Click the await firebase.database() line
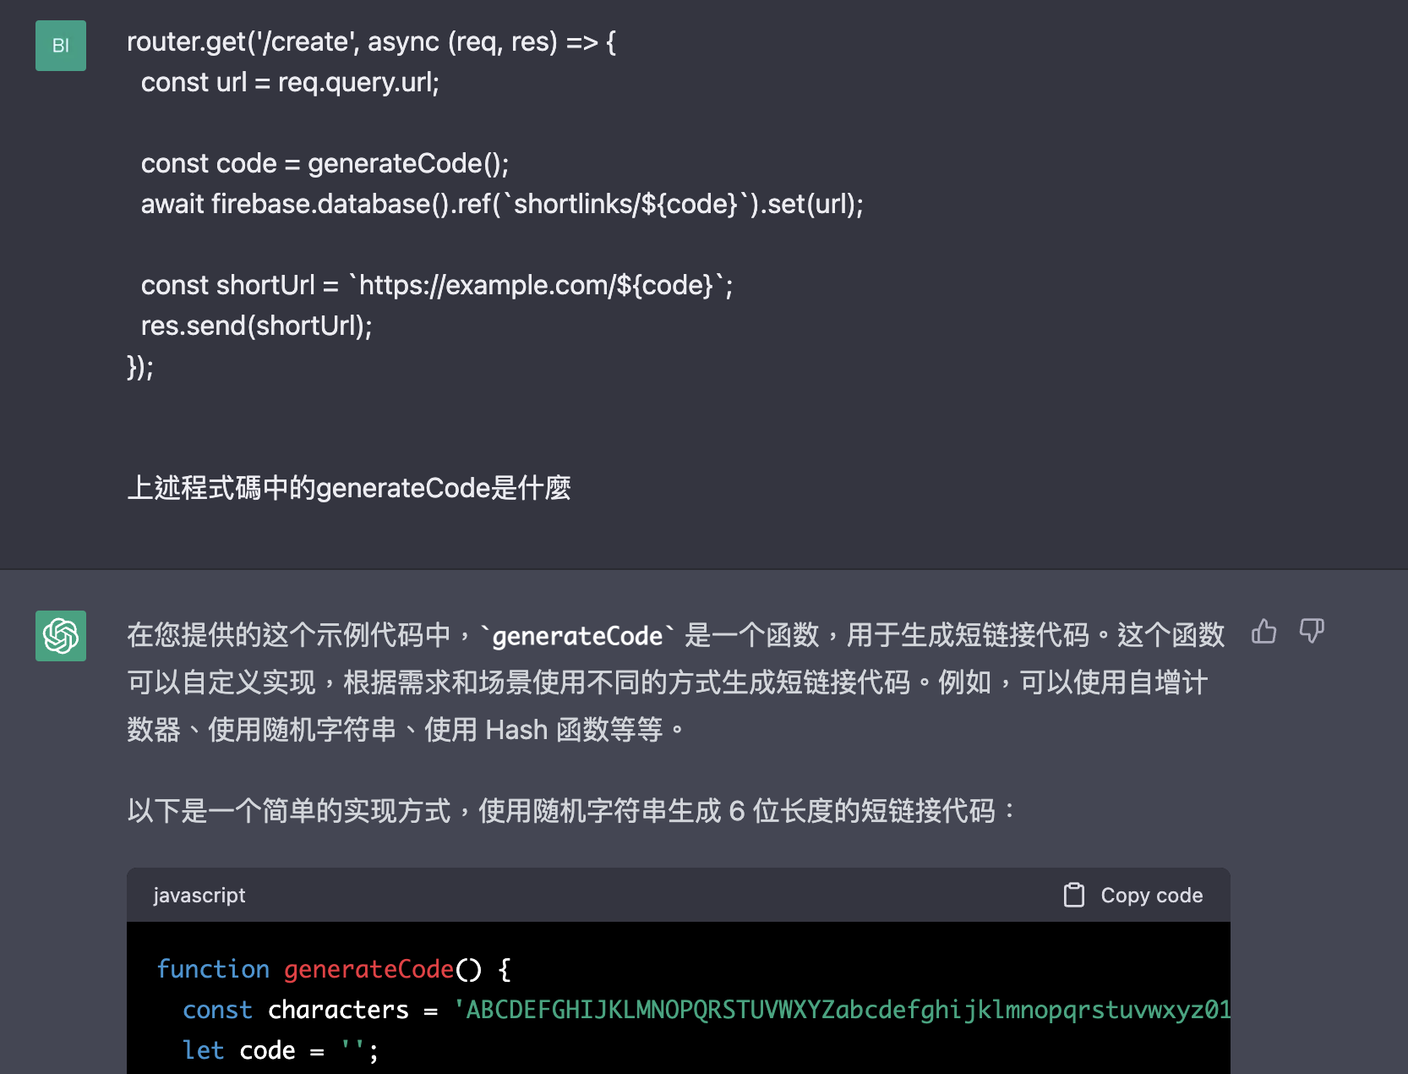 pos(502,204)
